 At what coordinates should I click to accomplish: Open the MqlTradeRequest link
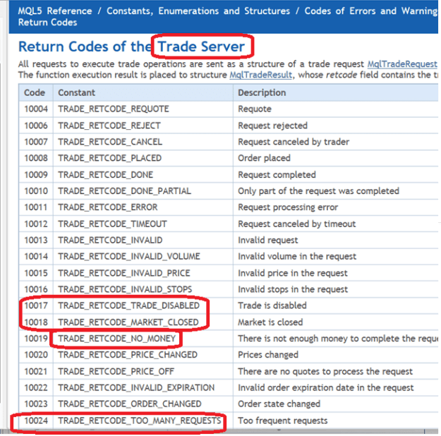tap(402, 64)
